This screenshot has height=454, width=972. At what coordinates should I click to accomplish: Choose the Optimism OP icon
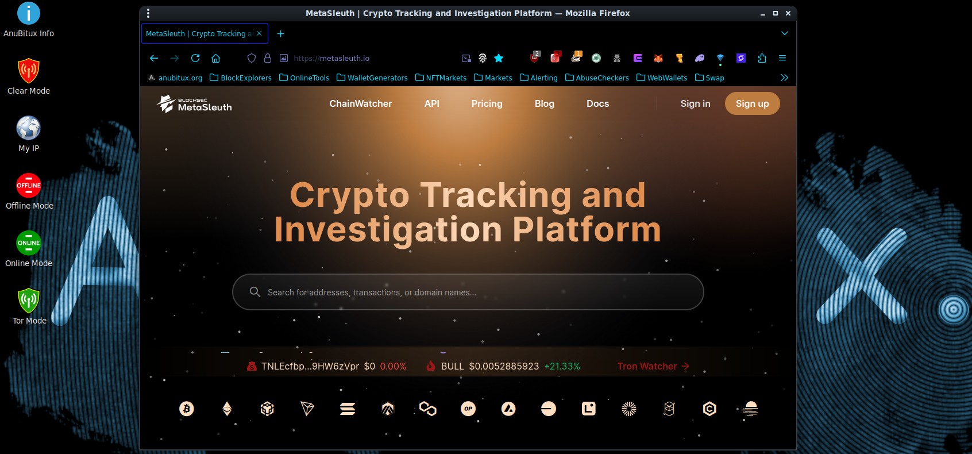(468, 409)
